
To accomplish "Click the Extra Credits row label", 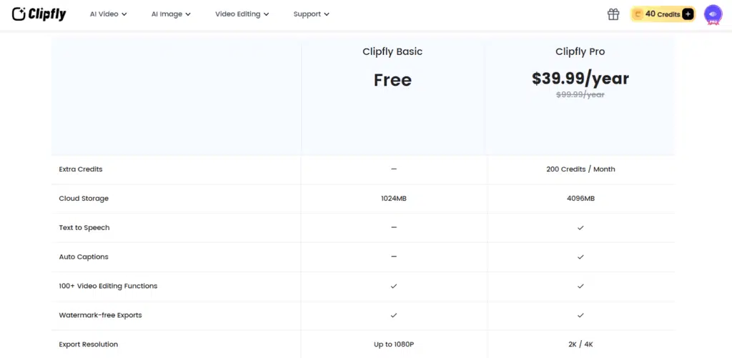I will coord(80,169).
